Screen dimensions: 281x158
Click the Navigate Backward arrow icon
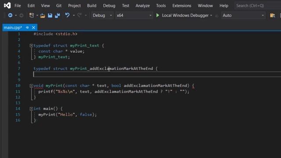tap(10, 15)
